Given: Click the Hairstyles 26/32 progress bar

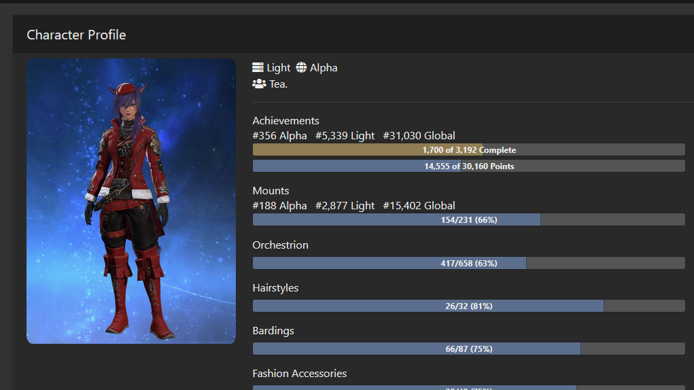Looking at the screenshot, I should (469, 306).
